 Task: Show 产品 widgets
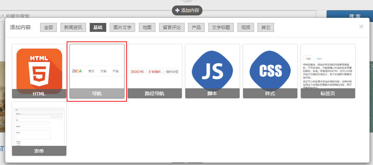pyautogui.click(x=196, y=27)
